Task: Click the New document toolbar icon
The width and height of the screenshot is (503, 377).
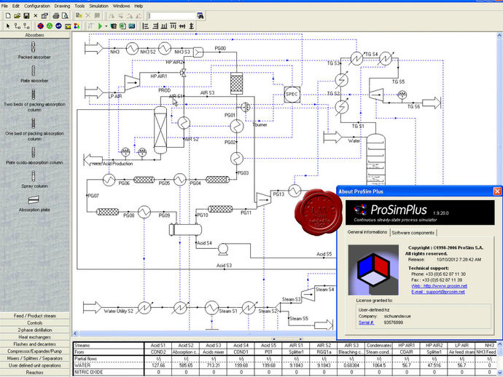Action: click(x=8, y=16)
